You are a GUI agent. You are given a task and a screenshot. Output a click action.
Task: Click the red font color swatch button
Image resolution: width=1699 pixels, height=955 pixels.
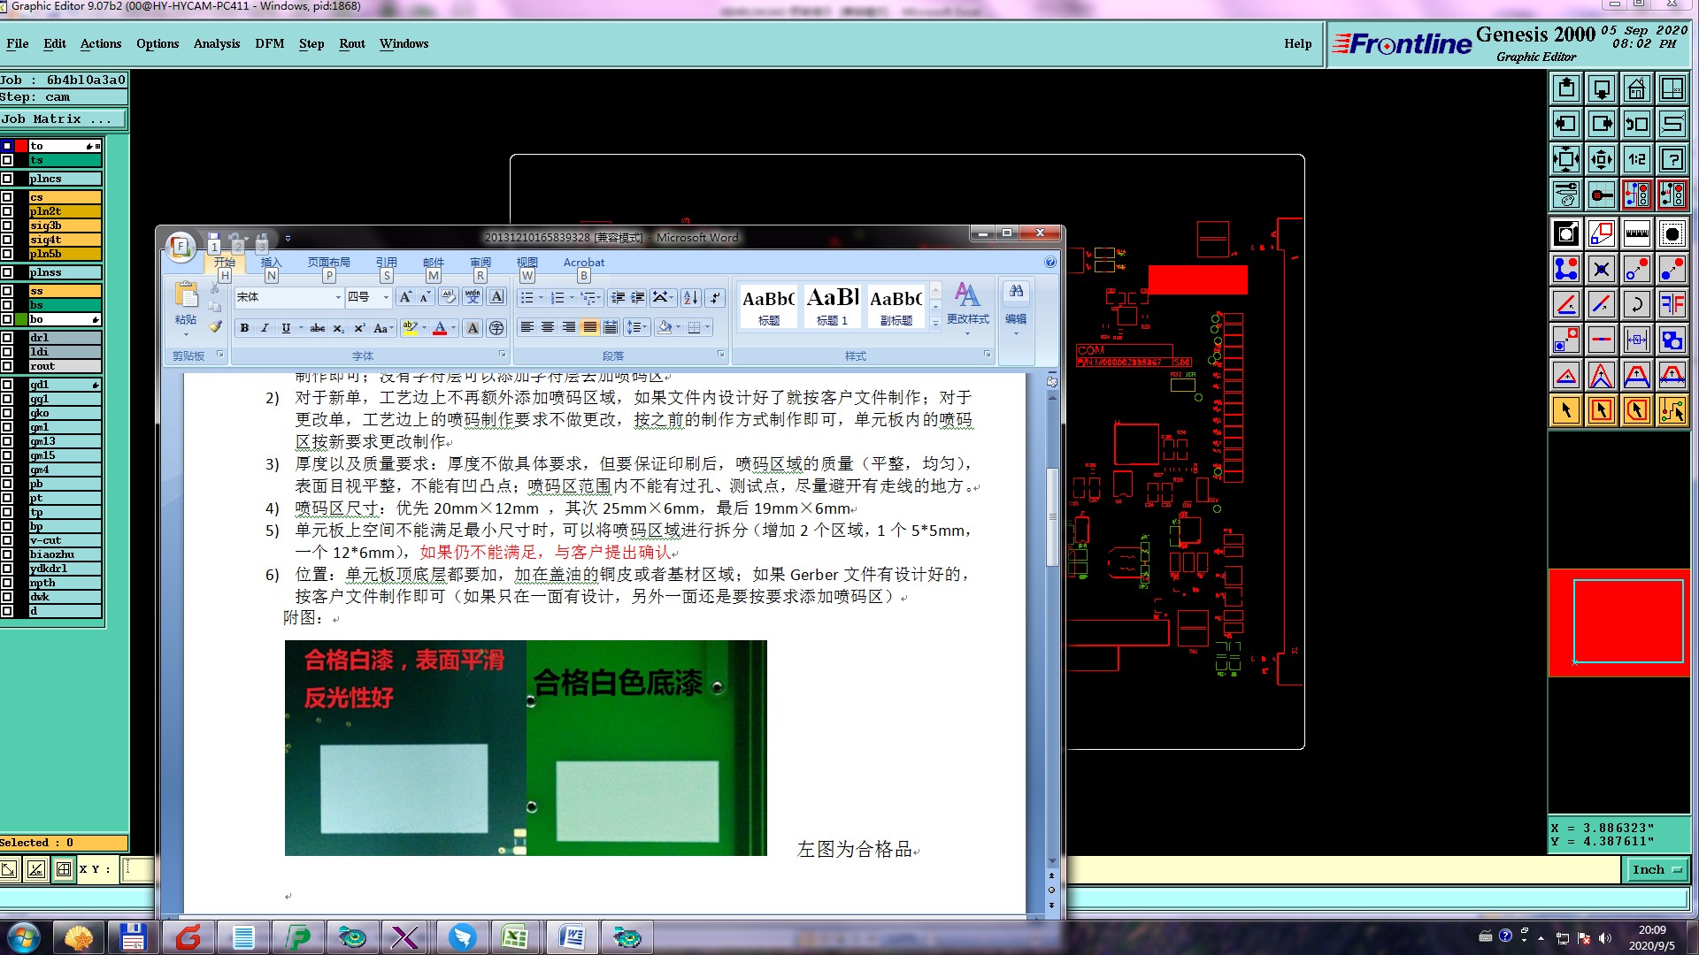(440, 328)
